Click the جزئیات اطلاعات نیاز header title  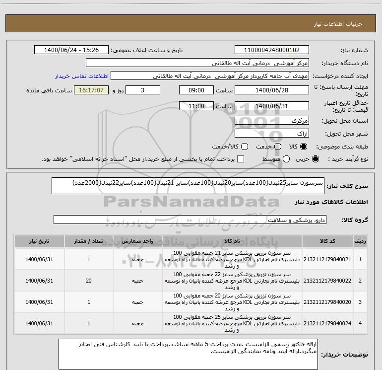[x=338, y=24]
